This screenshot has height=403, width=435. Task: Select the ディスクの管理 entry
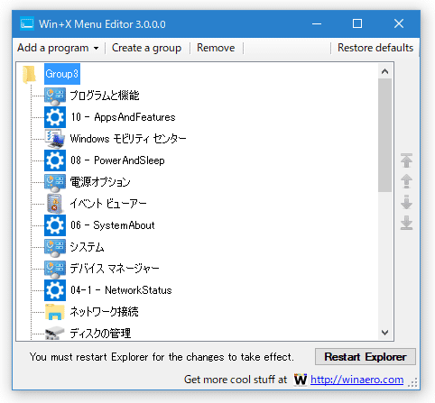100,334
